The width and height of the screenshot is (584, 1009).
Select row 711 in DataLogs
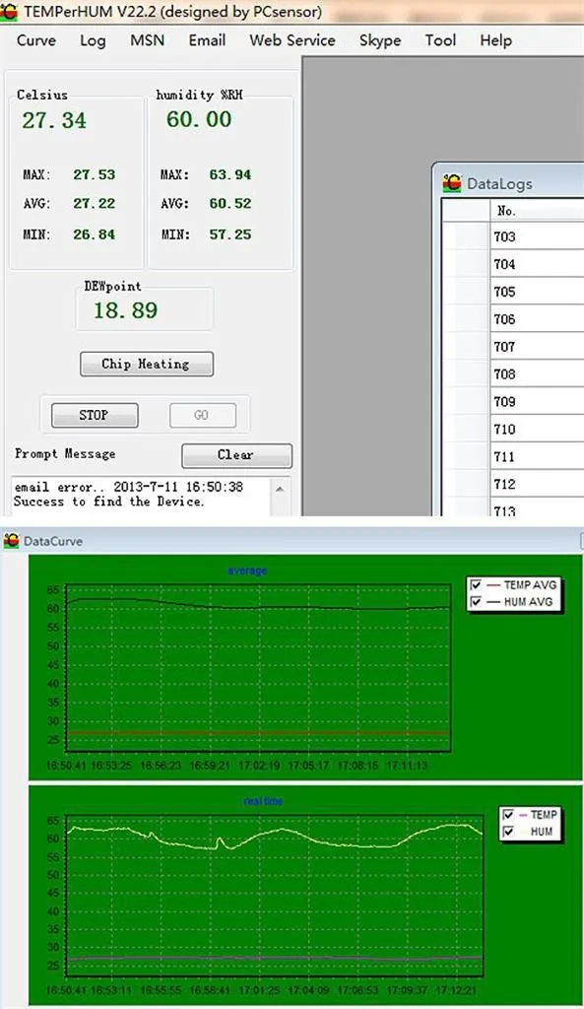[x=513, y=457]
